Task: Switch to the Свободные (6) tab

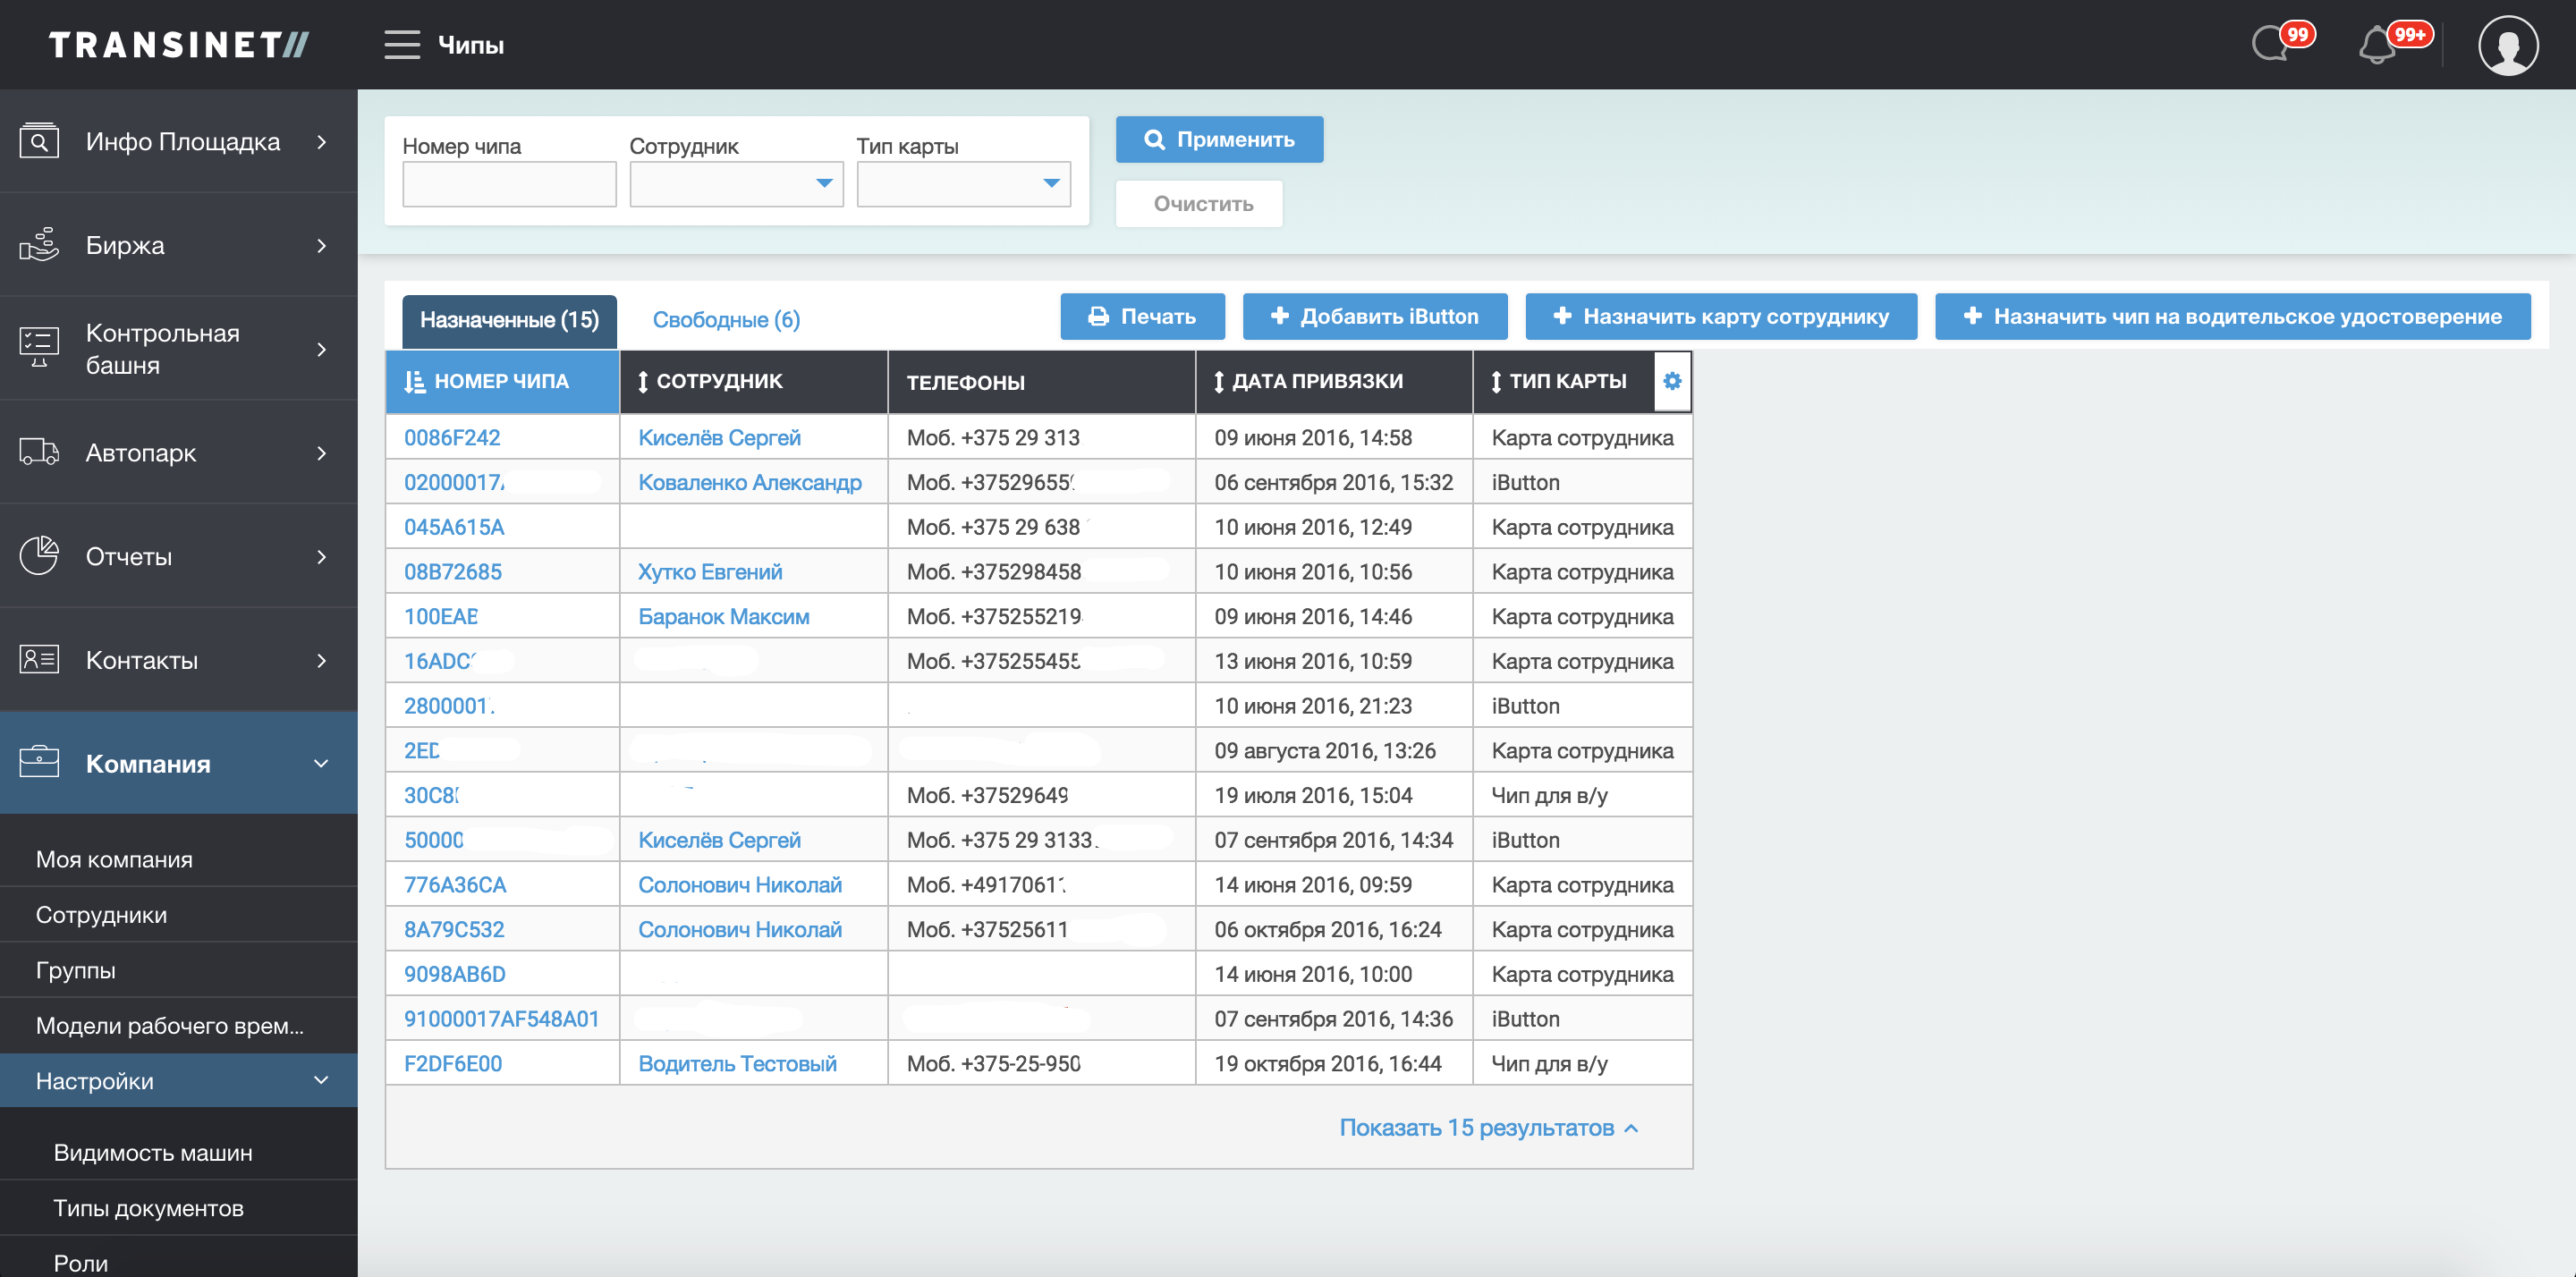Action: (x=726, y=320)
